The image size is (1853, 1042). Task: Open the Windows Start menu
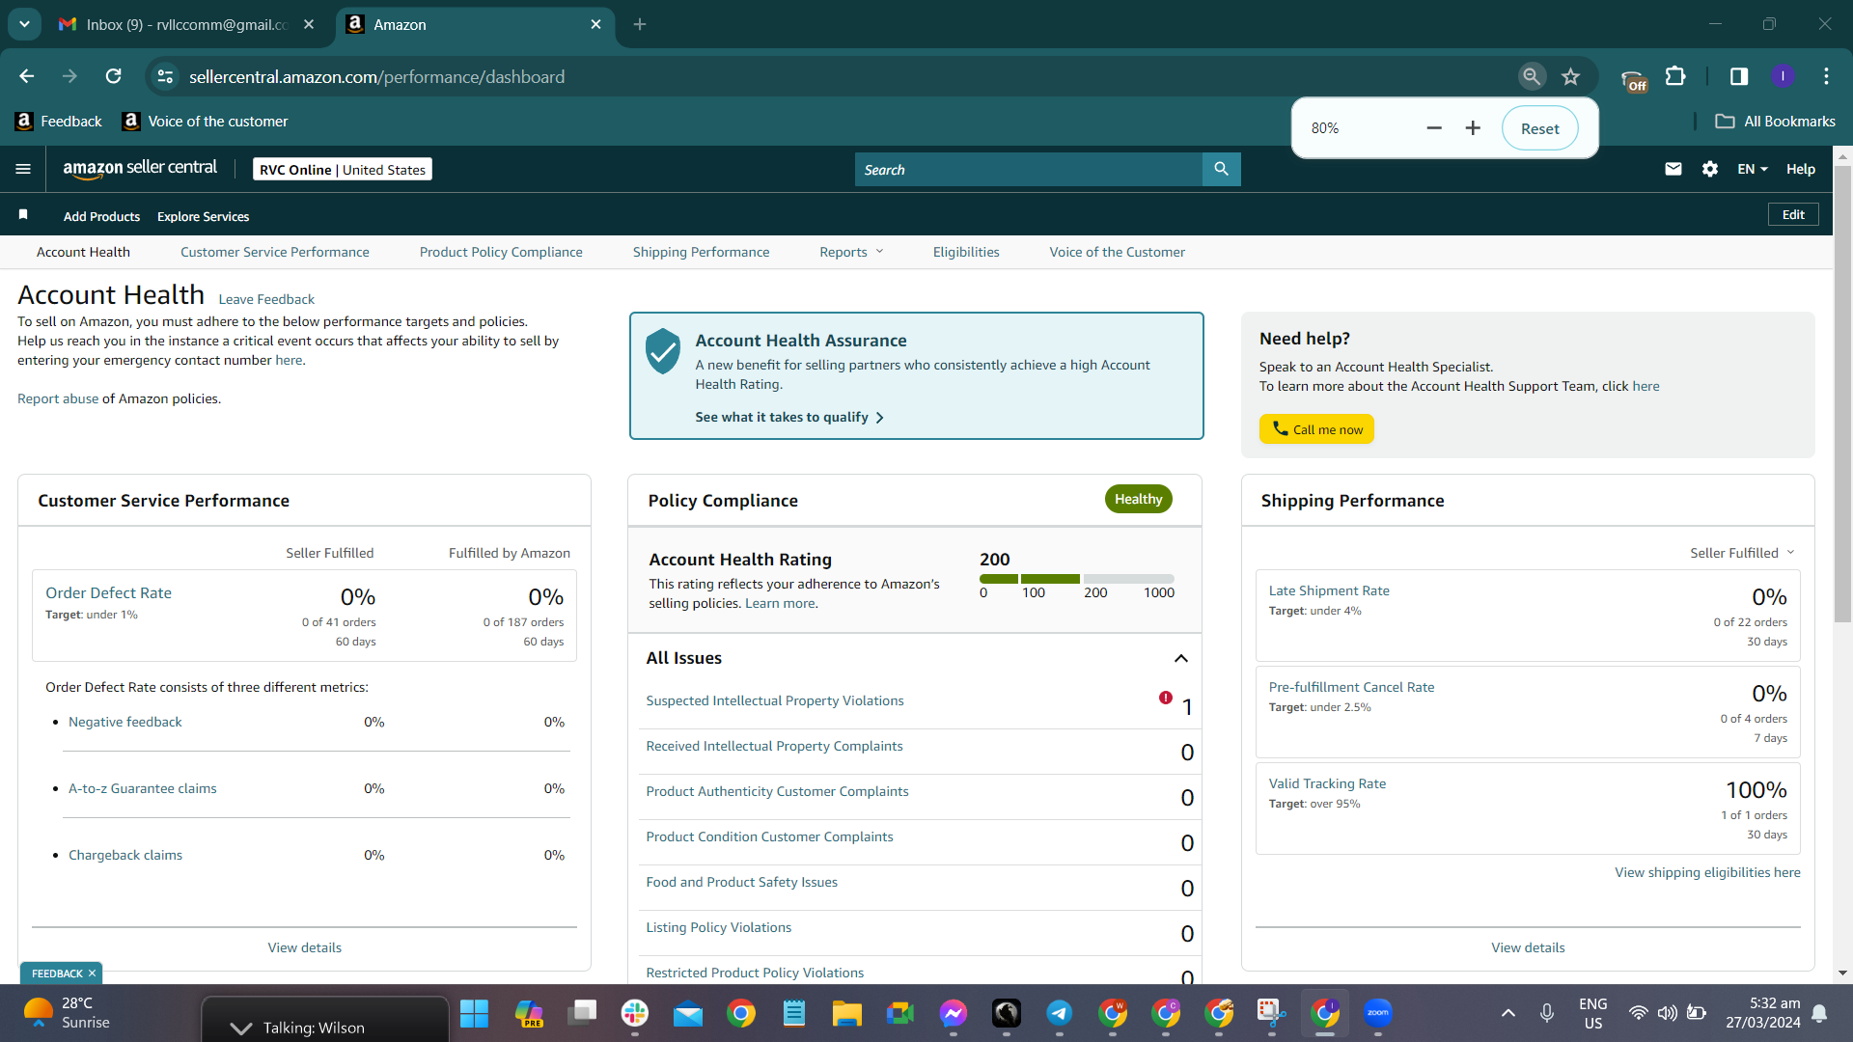(x=474, y=1013)
